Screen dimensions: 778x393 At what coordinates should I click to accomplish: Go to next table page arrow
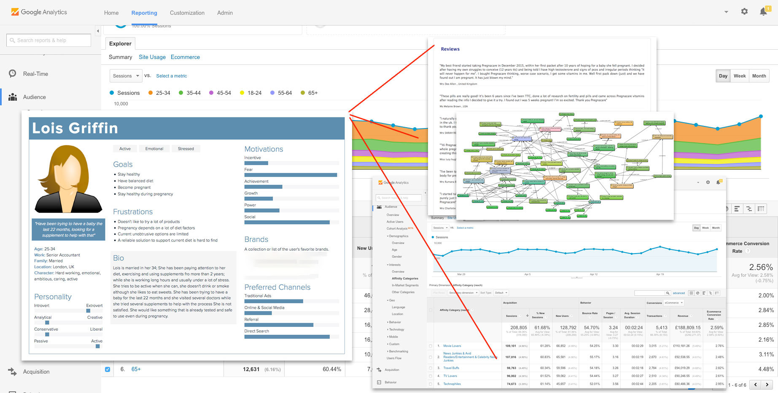click(x=767, y=385)
